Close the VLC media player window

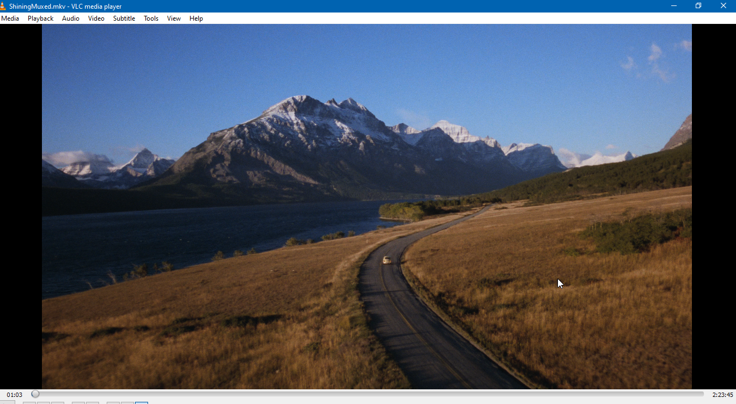click(723, 6)
